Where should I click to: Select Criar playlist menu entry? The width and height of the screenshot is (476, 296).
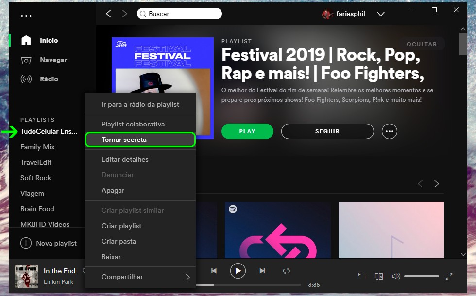pyautogui.click(x=140, y=226)
